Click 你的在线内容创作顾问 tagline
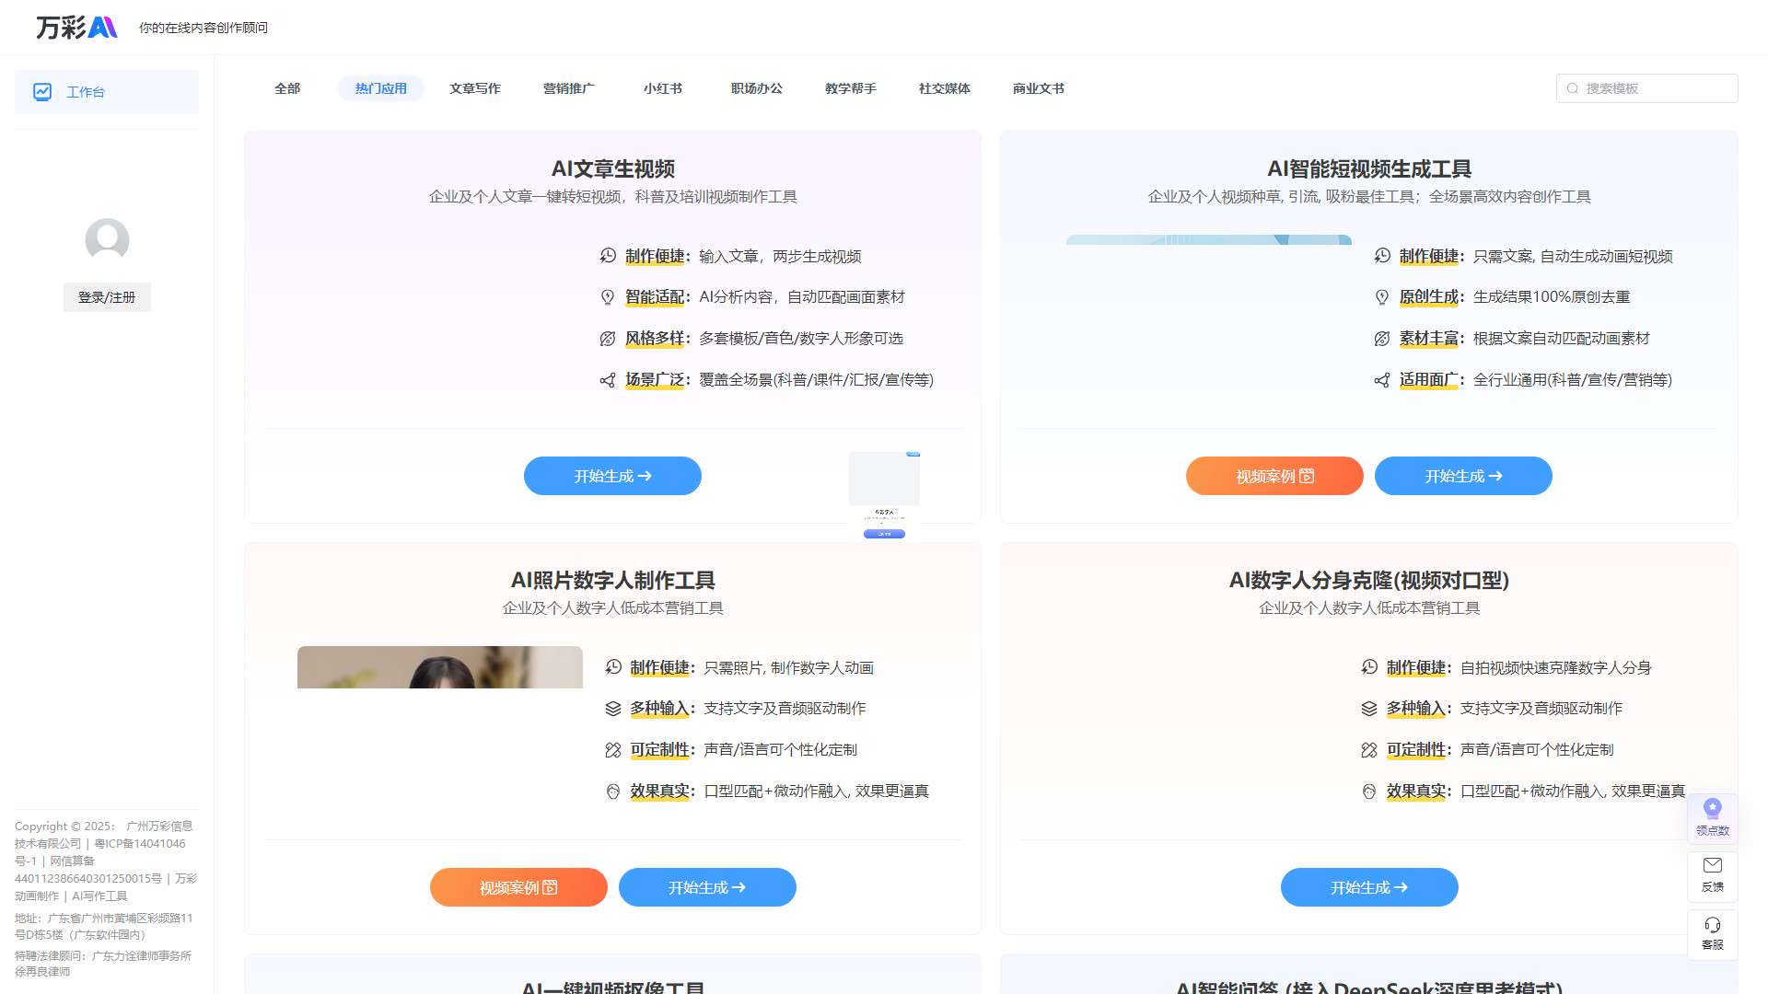The image size is (1768, 994). (204, 28)
